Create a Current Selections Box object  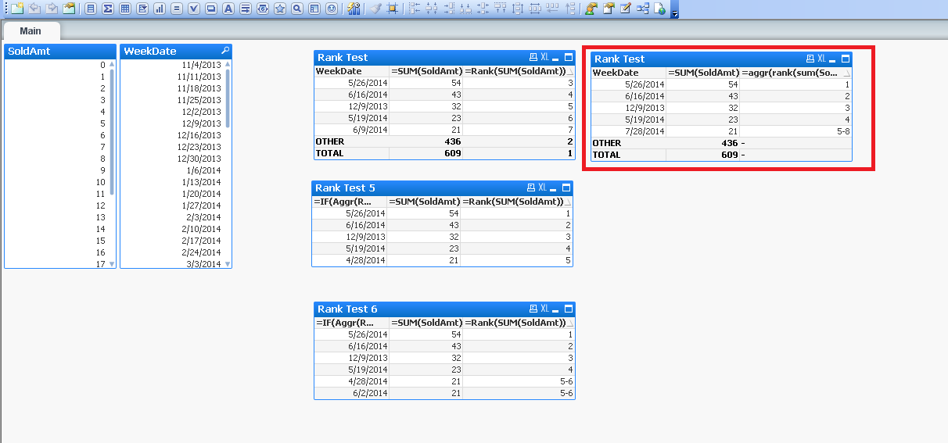click(194, 9)
